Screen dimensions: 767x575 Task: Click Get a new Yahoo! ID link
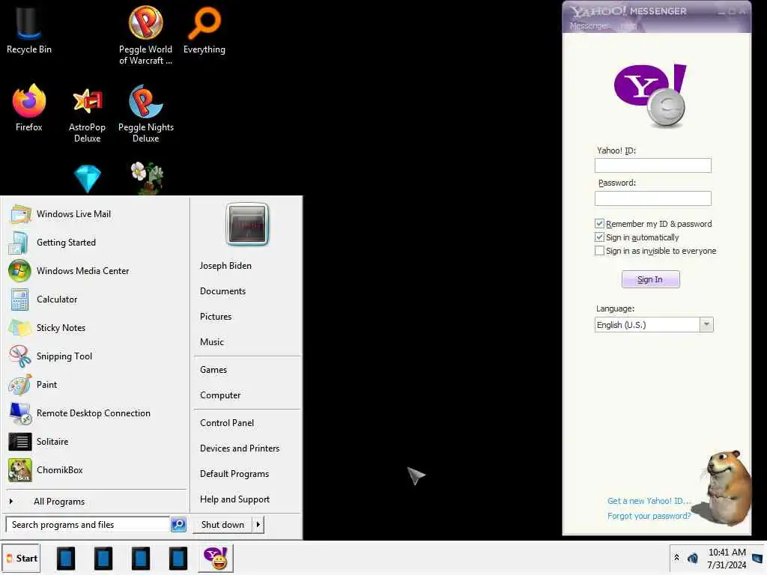(x=649, y=501)
